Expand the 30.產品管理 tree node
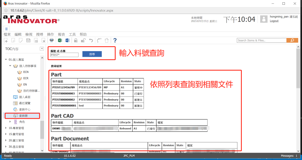 6,146
